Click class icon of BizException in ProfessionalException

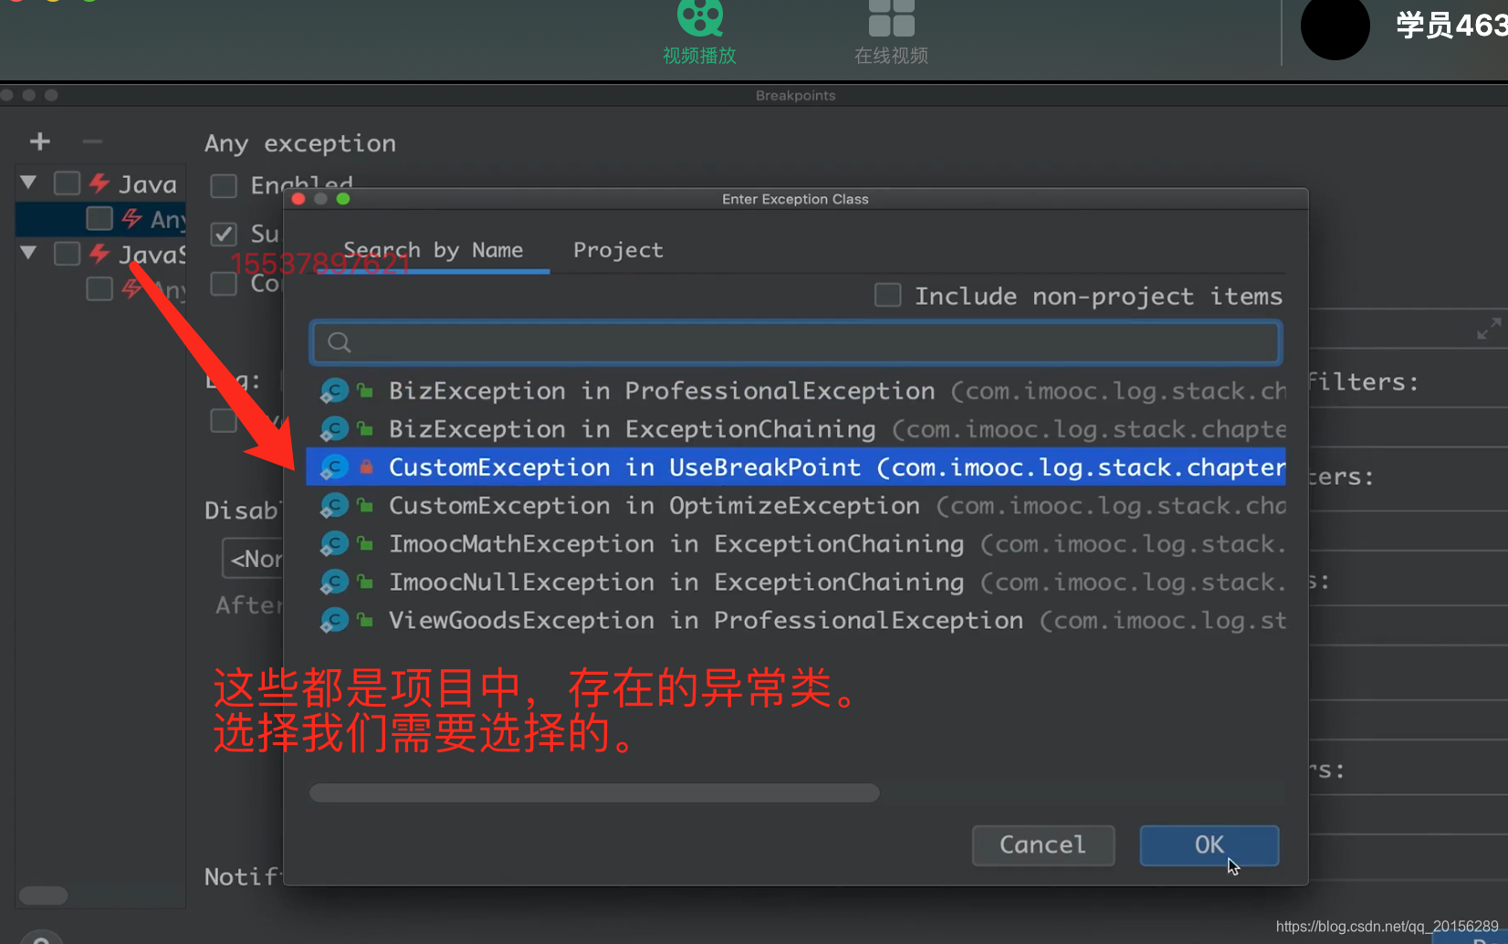pyautogui.click(x=334, y=391)
